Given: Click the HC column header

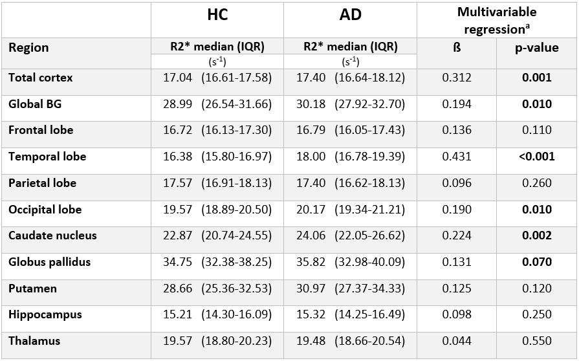Looking at the screenshot, I should coord(217,16).
